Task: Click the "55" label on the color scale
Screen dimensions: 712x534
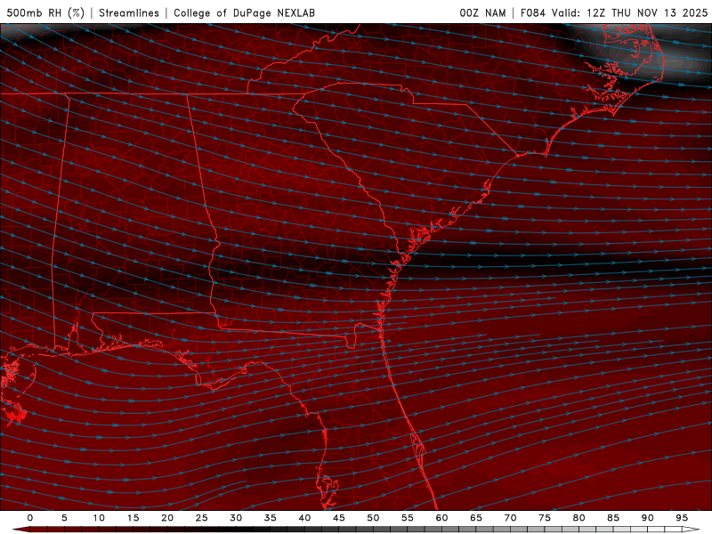Action: click(x=408, y=518)
